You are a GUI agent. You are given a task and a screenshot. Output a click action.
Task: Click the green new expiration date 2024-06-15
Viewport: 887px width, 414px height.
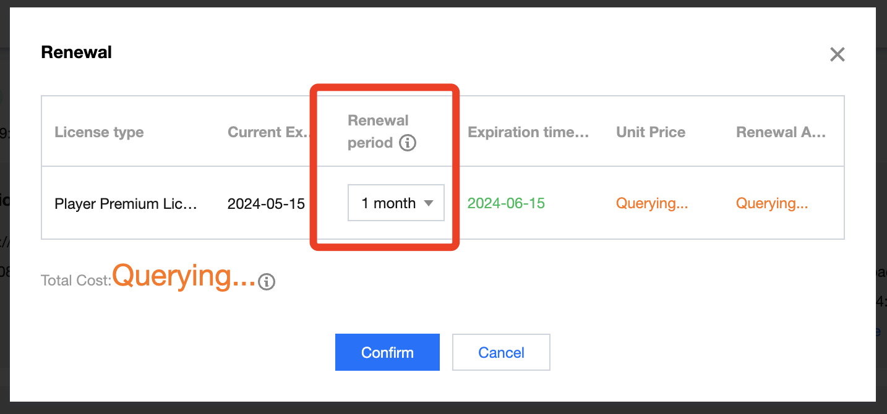[506, 203]
